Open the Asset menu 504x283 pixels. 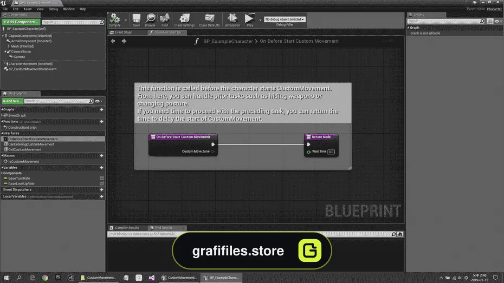click(27, 9)
